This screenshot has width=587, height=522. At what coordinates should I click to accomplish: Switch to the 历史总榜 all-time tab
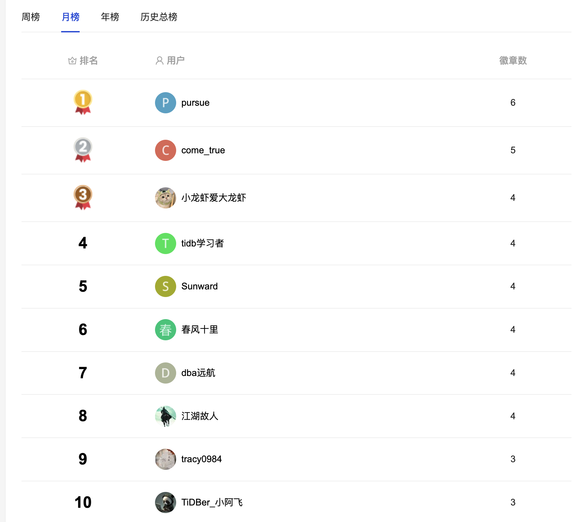[x=159, y=17]
